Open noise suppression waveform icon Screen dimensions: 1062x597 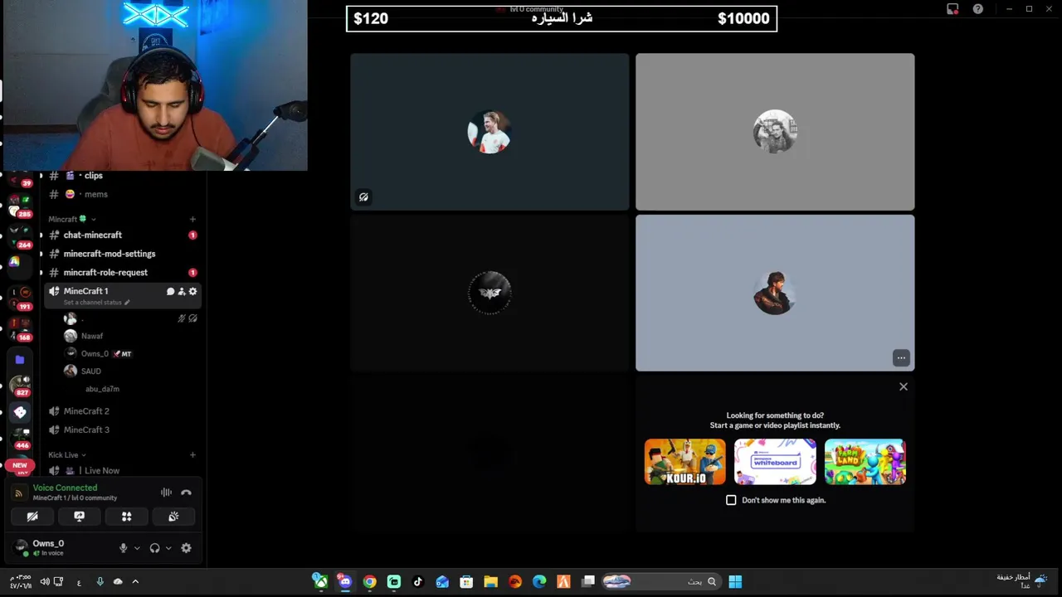pyautogui.click(x=166, y=493)
